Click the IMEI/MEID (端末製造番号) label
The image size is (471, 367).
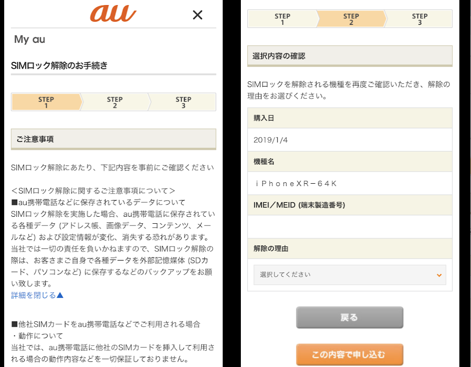(299, 205)
